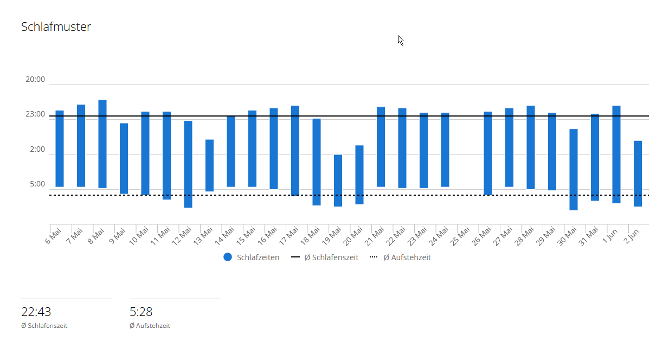
Task: Select the sleep bar for 13 Mai
Action: tap(209, 165)
